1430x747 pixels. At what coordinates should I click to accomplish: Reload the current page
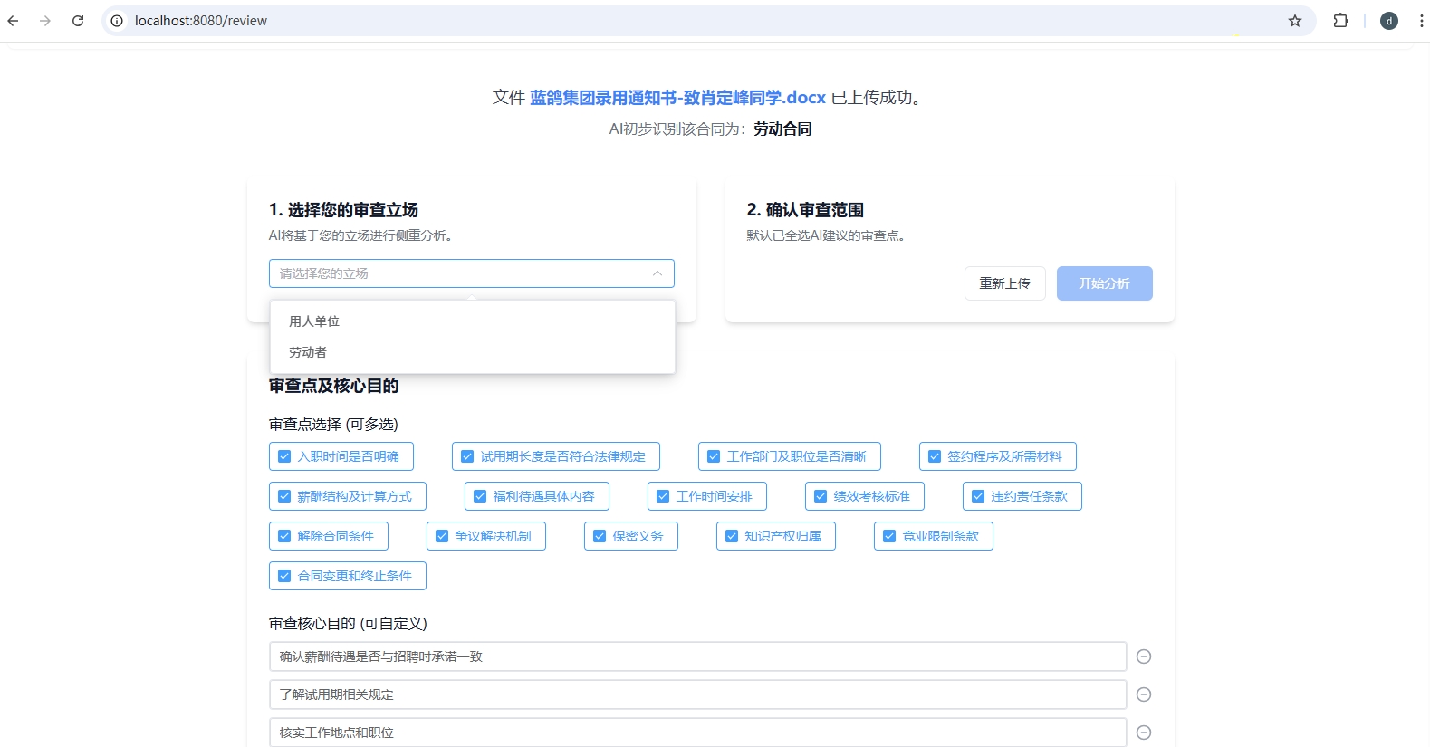click(78, 21)
